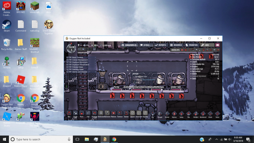Open the Ventilation build category
The image size is (254, 143).
coord(101,114)
